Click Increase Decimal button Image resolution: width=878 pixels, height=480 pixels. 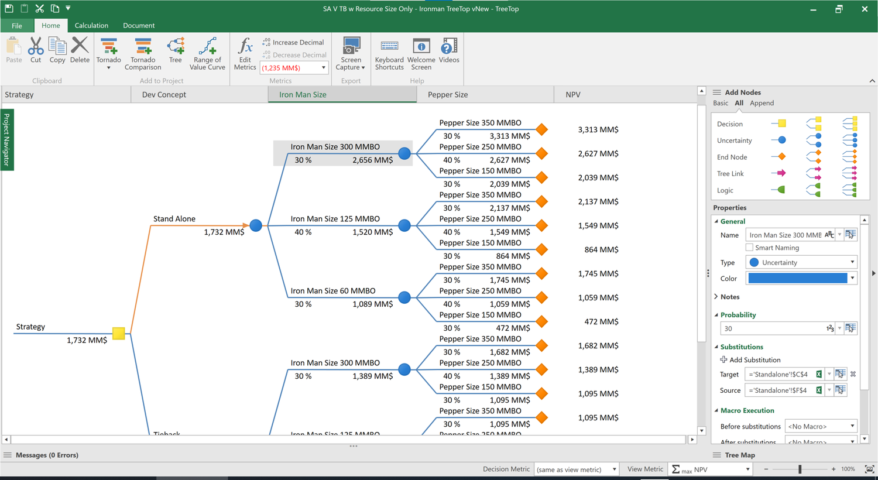click(293, 42)
